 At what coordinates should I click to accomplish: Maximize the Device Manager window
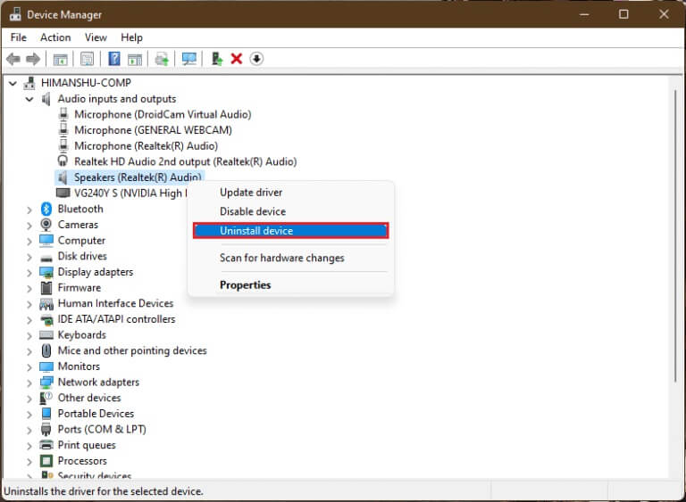(x=623, y=14)
